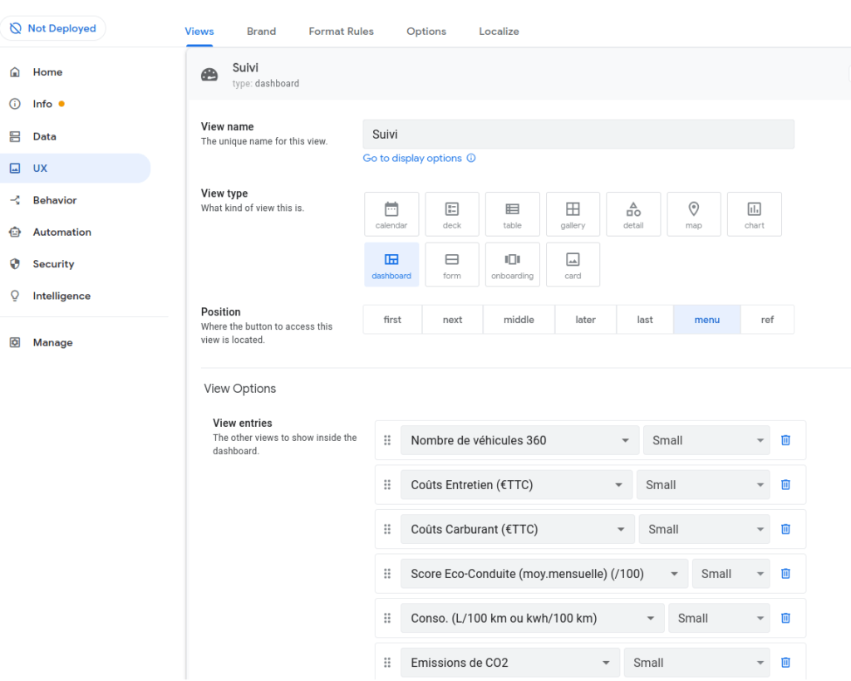
Task: Open size dropdown for Coûts Carburant
Action: pyautogui.click(x=705, y=529)
